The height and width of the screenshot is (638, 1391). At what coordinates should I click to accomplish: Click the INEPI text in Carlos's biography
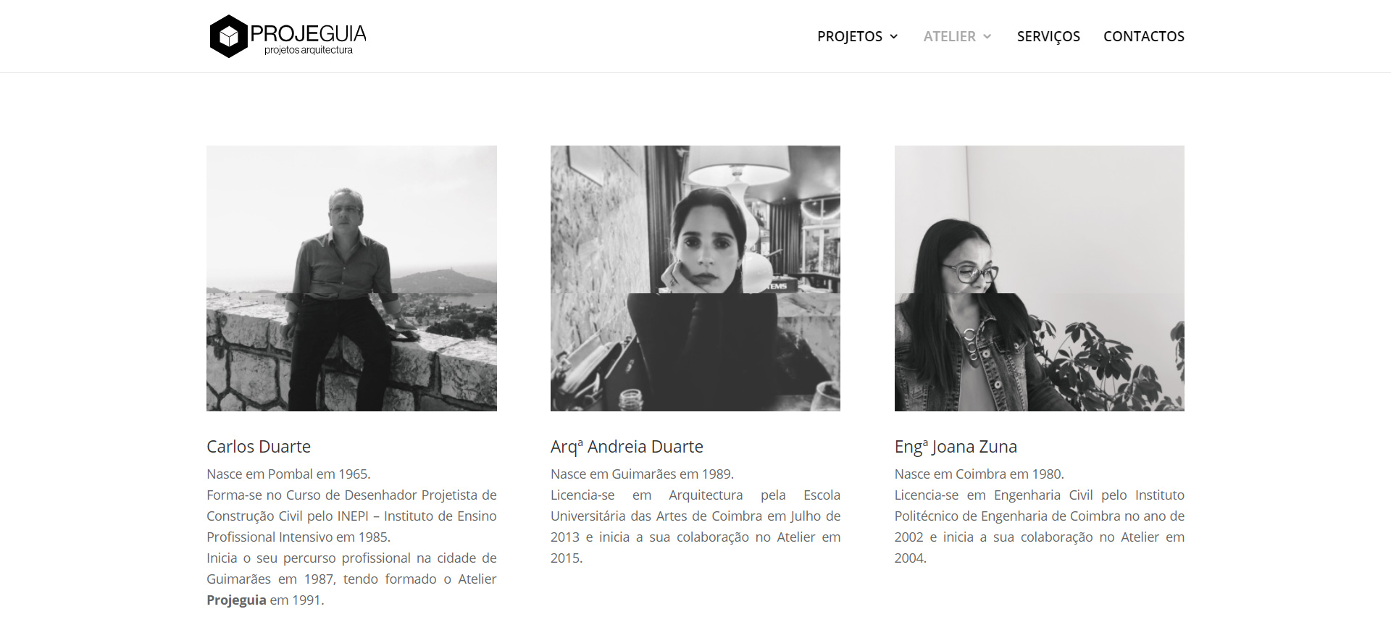(353, 516)
